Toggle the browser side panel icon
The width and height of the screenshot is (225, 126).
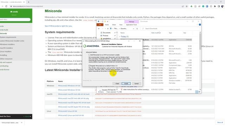pyautogui.click(x=219, y=6)
